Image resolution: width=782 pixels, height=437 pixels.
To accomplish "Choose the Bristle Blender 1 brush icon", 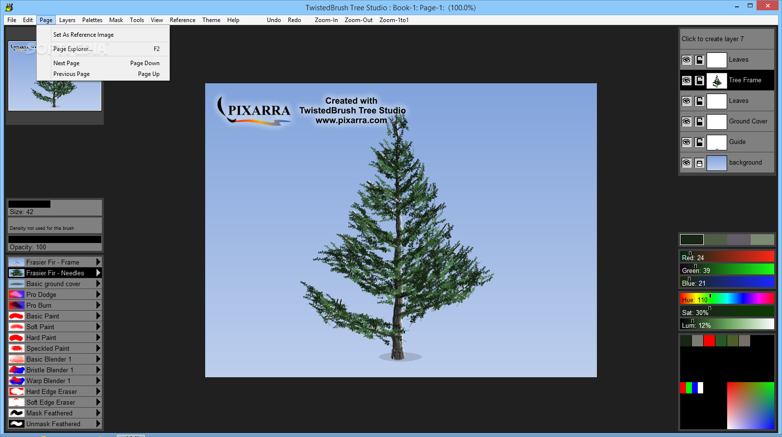I will [17, 370].
